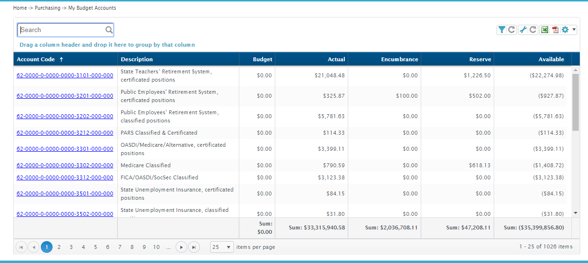Click the vertical scrollbar thumb of the table
The height and width of the screenshot is (263, 588).
pyautogui.click(x=575, y=102)
